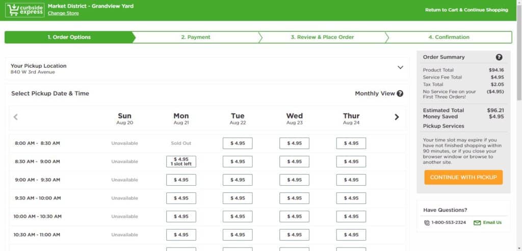522x251 pixels.
Task: Click the Email Us link
Action: point(492,223)
